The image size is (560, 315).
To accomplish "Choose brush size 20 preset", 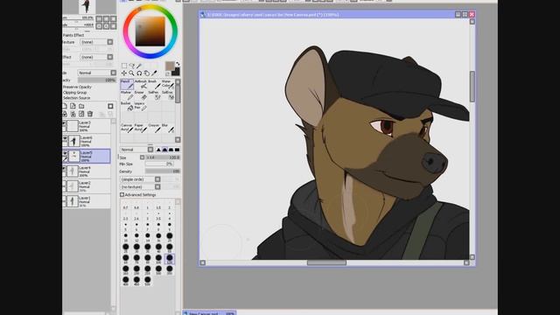I will click(x=169, y=237).
